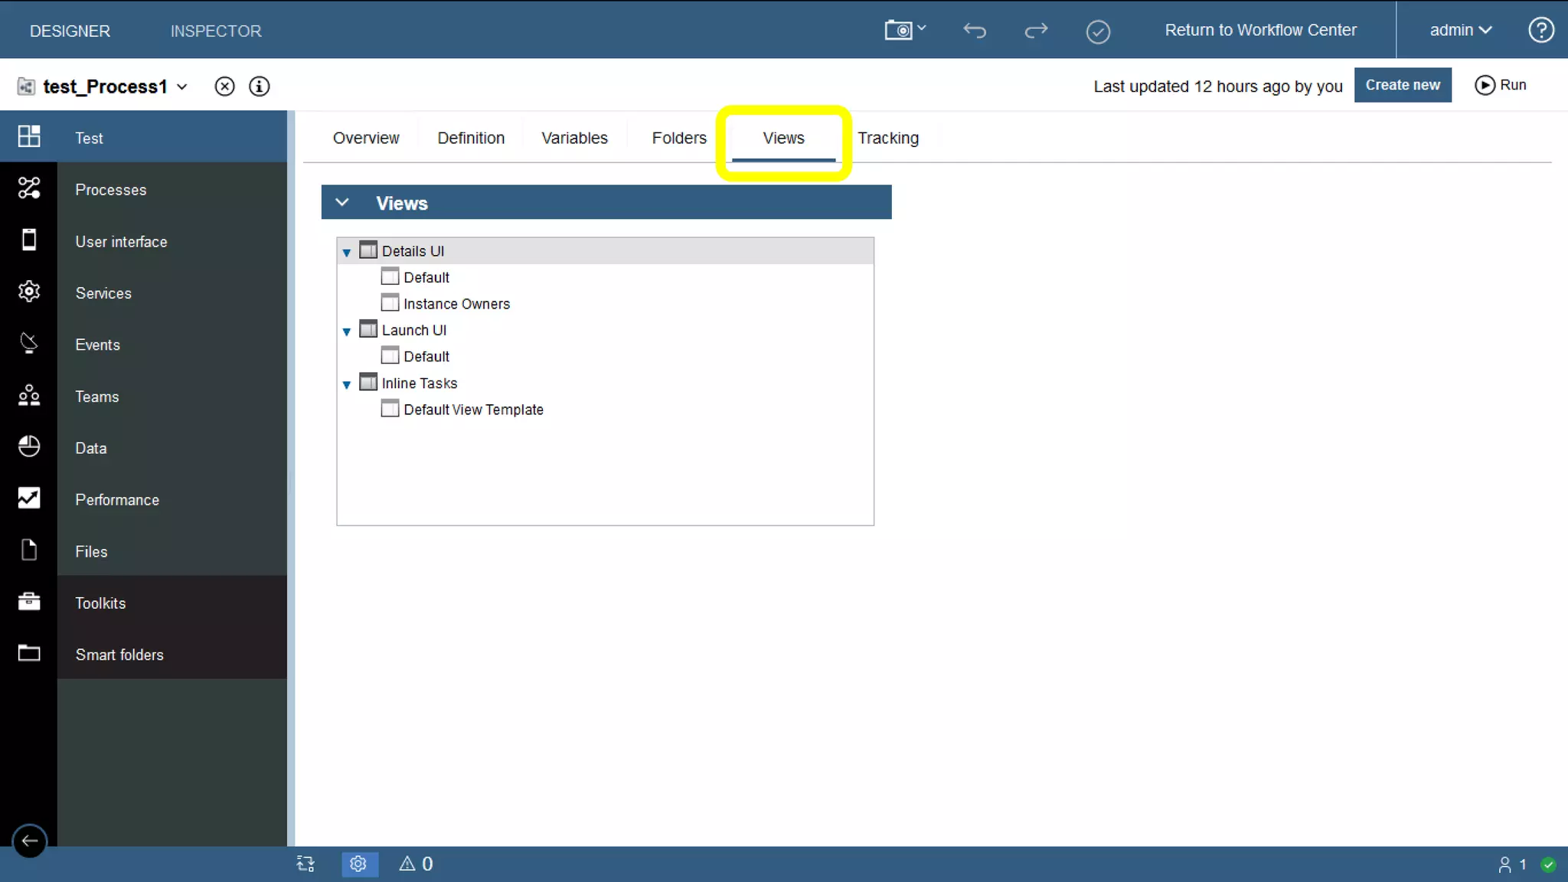The image size is (1568, 882).
Task: Click the redo arrow icon
Action: [x=1036, y=31]
